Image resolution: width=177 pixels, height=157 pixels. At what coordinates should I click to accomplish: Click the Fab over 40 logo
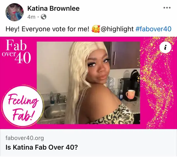coord(17,51)
